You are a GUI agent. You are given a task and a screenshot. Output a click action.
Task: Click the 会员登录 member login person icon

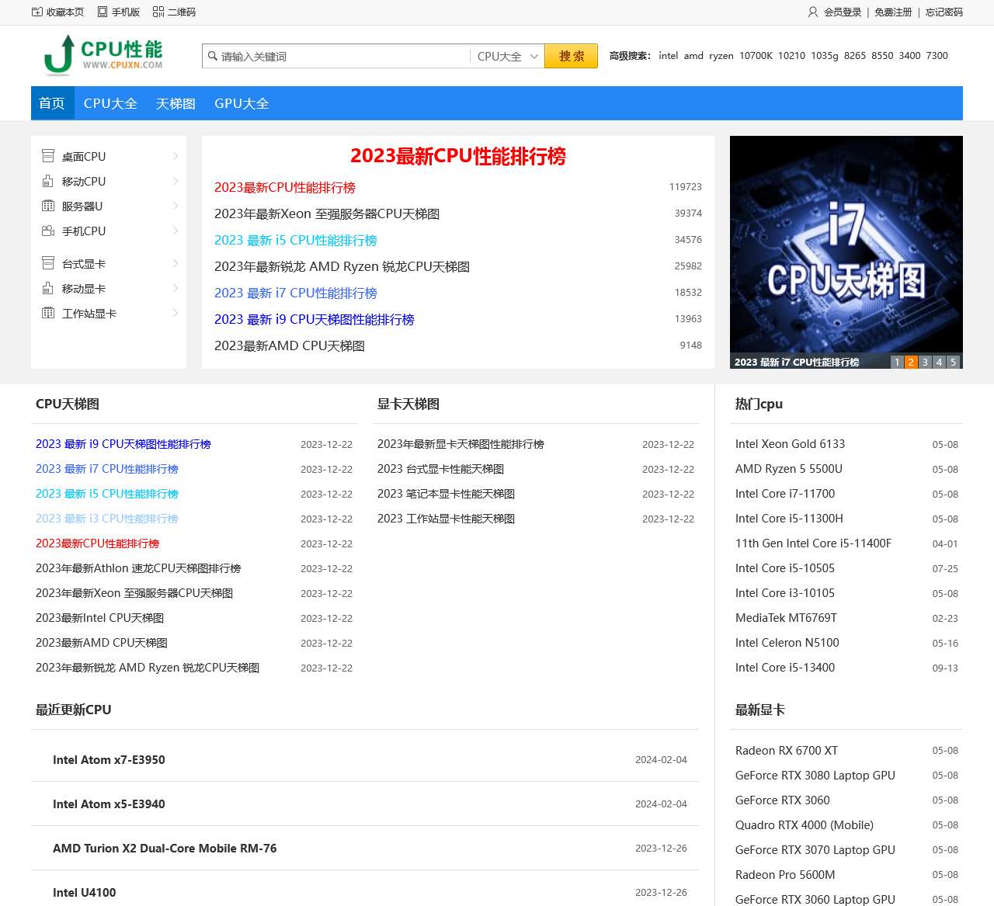click(x=812, y=12)
